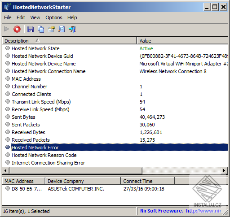The image size is (230, 217).
Task: Sort clients by Device Company header
Action: pyautogui.click(x=83, y=181)
